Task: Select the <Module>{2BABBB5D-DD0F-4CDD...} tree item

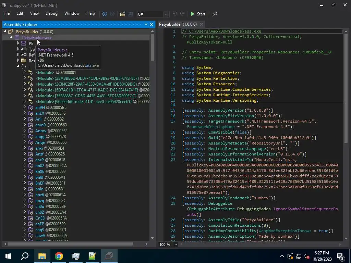Action: coord(92,78)
